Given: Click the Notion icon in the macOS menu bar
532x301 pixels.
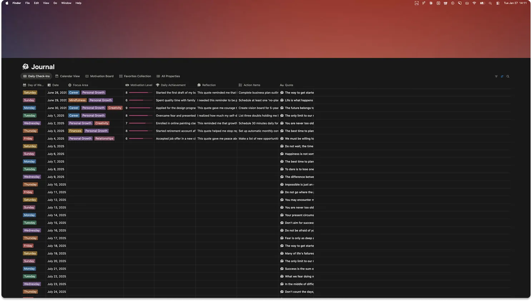Looking at the screenshot, I should [x=438, y=3].
